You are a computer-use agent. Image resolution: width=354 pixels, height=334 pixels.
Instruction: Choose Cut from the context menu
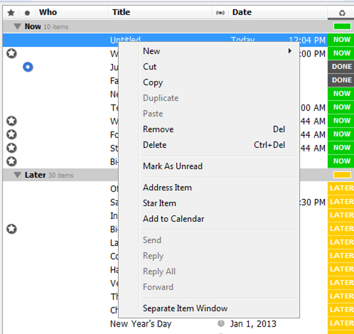(150, 67)
